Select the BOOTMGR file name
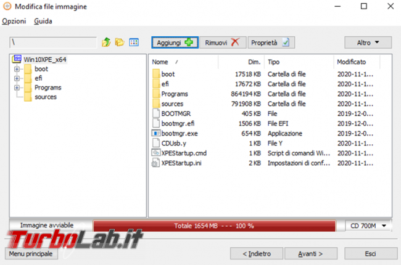The height and width of the screenshot is (265, 401). click(176, 113)
